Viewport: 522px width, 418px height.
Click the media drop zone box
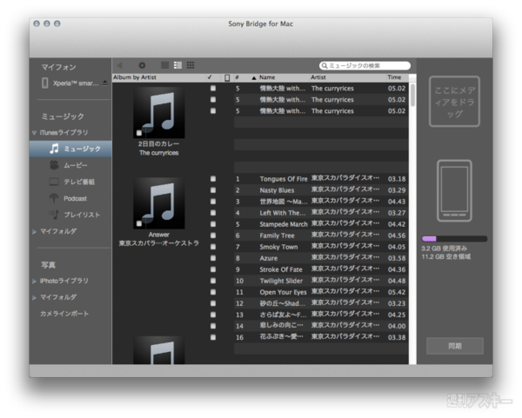454,102
